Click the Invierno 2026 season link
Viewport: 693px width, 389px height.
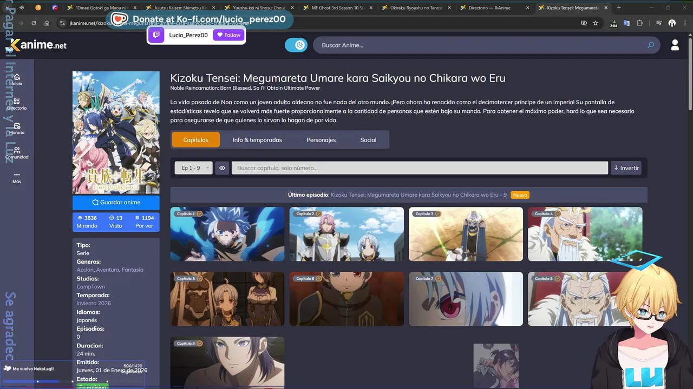click(94, 304)
